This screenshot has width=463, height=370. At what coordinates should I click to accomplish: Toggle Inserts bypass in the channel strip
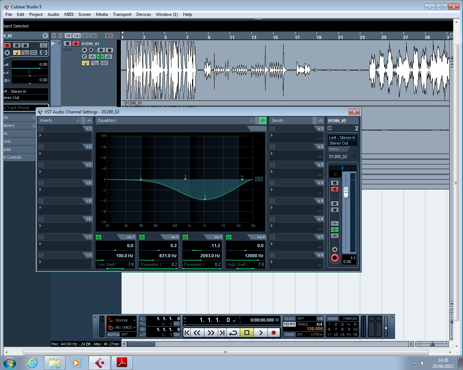pos(335,223)
